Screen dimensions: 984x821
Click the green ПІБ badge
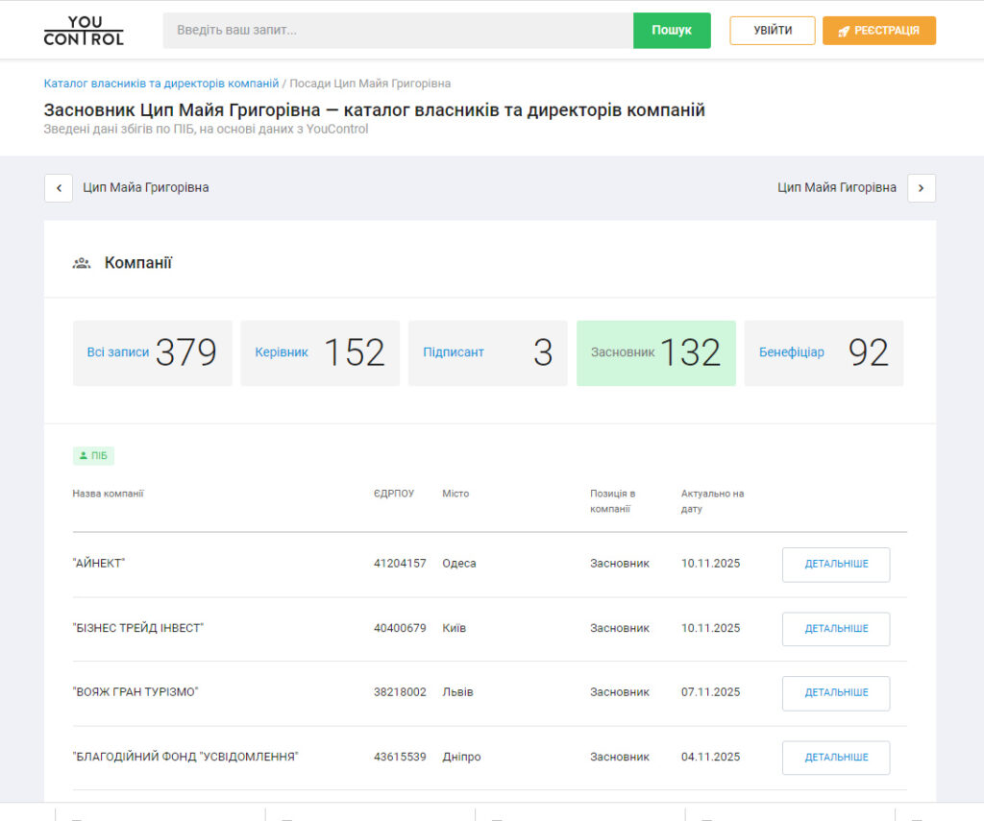coord(93,455)
